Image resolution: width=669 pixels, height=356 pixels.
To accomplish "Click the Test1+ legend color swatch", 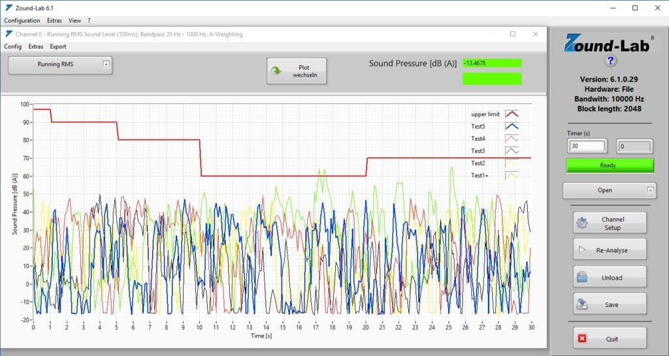I will click(512, 175).
